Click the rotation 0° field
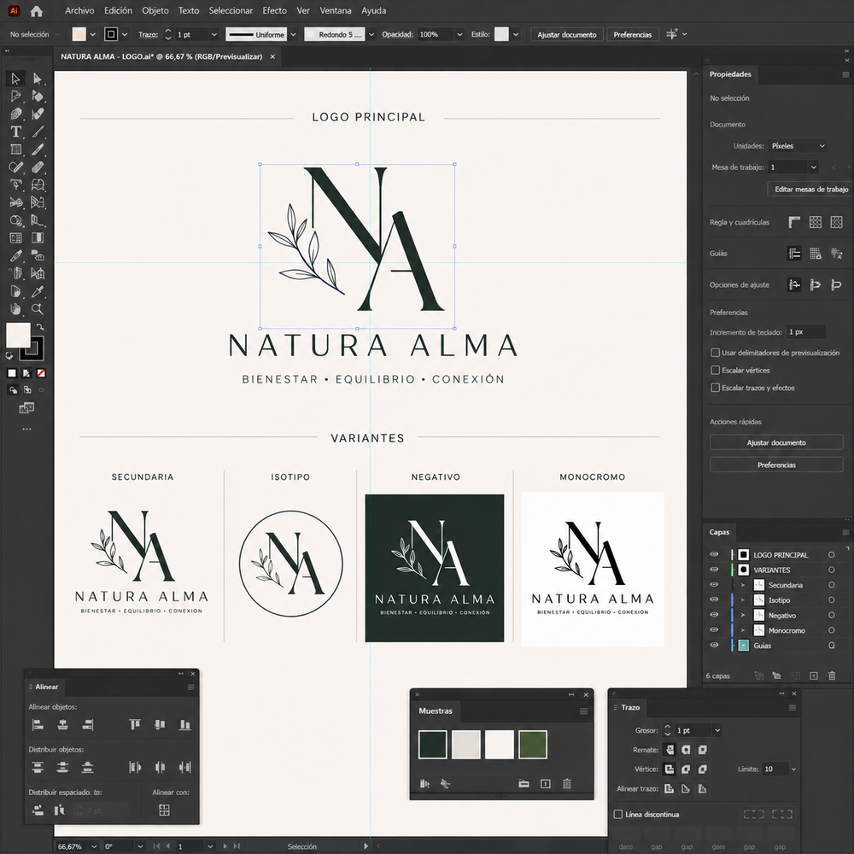Screen dimensions: 854x854 [118, 846]
